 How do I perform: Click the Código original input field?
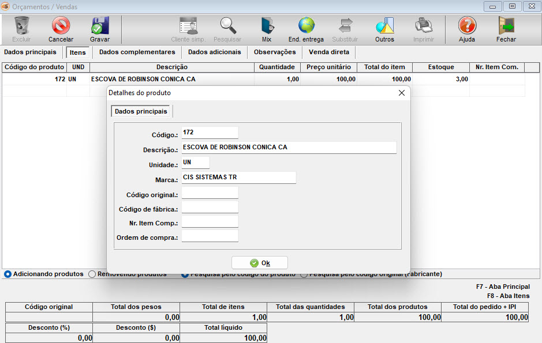click(x=210, y=193)
